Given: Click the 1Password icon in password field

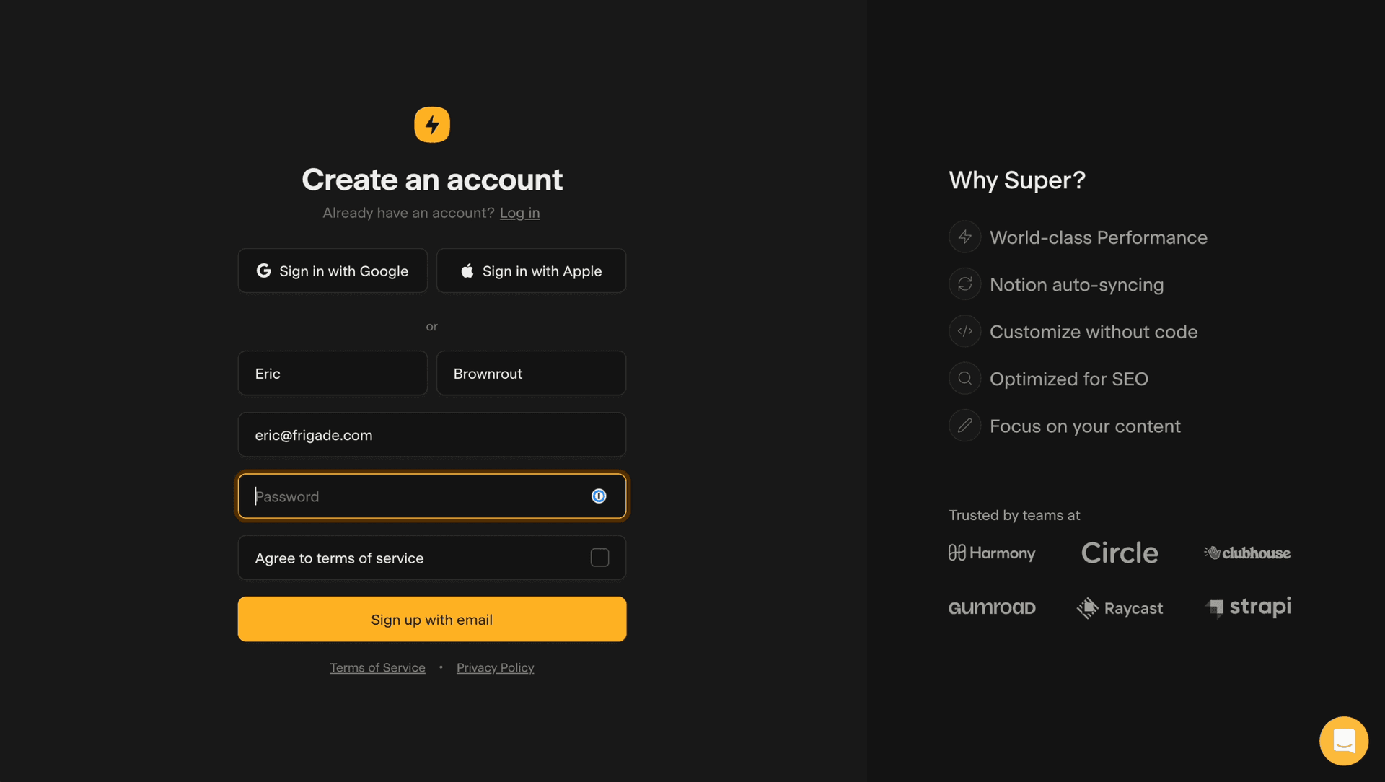Looking at the screenshot, I should coord(599,496).
